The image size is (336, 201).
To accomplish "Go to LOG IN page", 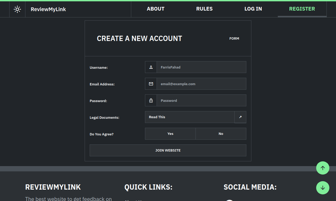I will 253,9.
